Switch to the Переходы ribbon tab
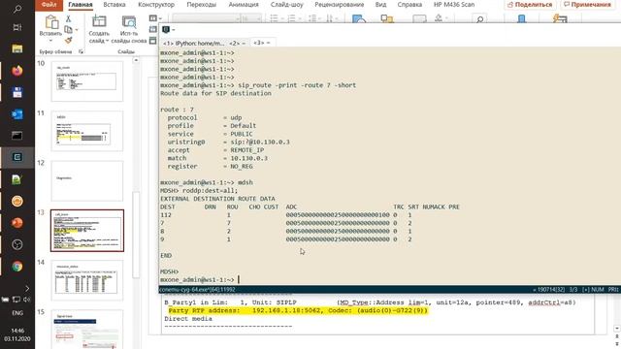This screenshot has width=621, height=349. coord(201,5)
